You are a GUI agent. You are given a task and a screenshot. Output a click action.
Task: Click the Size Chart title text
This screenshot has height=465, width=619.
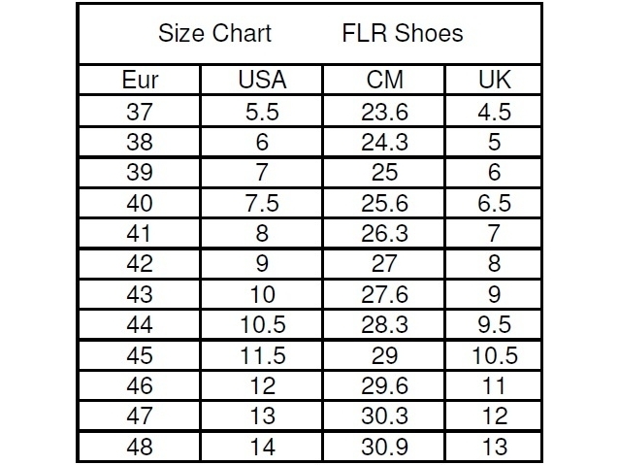pos(214,33)
